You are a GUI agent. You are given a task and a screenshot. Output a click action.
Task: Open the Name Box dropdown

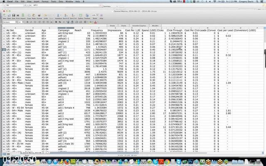25,5
